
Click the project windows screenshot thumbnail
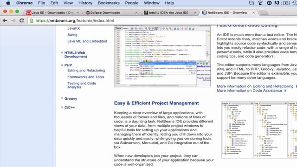click(259, 130)
